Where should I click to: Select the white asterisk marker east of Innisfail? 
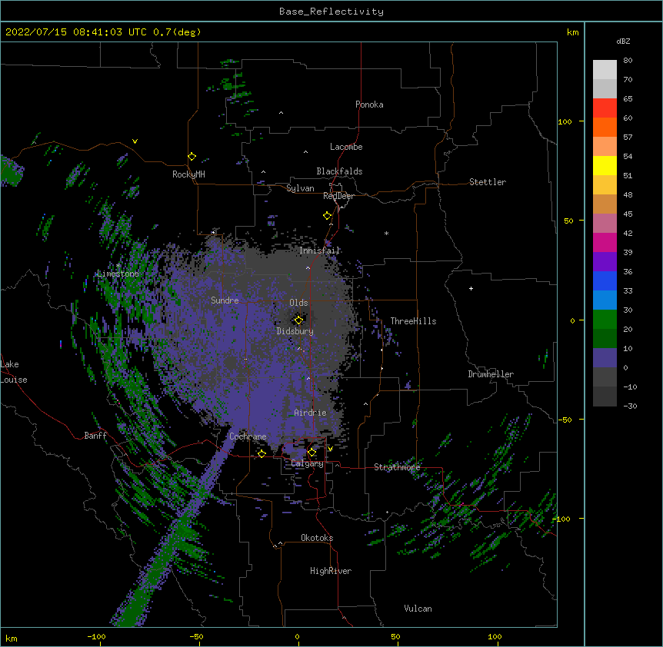coord(386,233)
